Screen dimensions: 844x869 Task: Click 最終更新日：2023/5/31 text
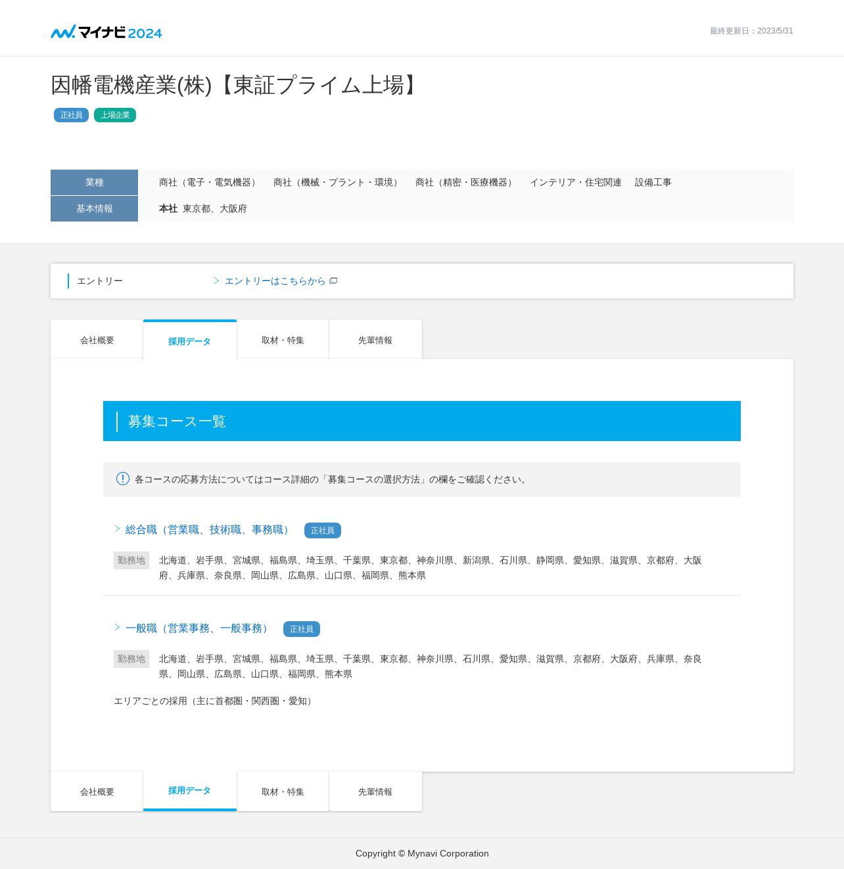point(751,31)
